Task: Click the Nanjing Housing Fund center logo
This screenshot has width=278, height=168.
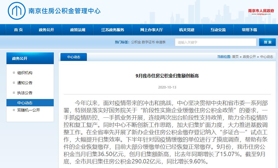Action: pos(17,11)
